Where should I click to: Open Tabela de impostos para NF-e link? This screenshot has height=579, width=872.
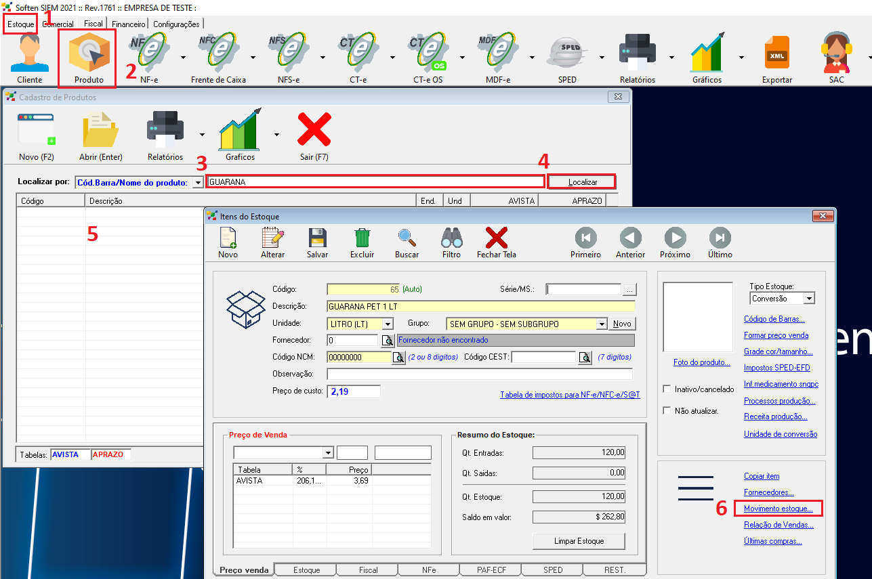point(570,395)
